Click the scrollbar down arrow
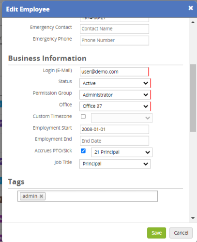 pyautogui.click(x=193, y=218)
